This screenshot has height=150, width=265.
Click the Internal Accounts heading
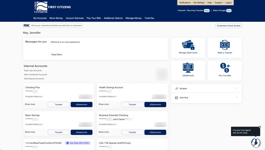tap(36, 66)
